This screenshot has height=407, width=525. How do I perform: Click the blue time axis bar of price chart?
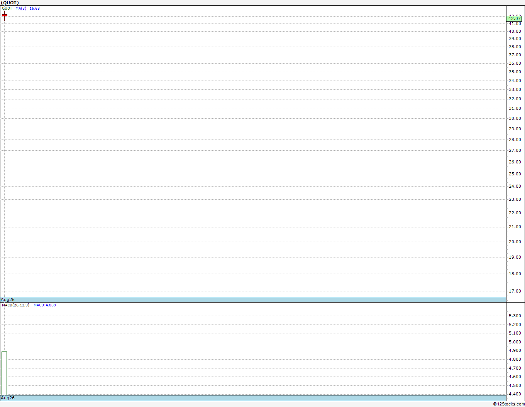point(253,299)
